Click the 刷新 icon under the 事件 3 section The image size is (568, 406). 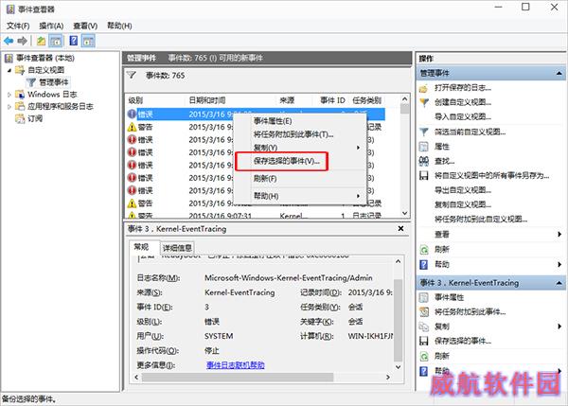pyautogui.click(x=423, y=356)
